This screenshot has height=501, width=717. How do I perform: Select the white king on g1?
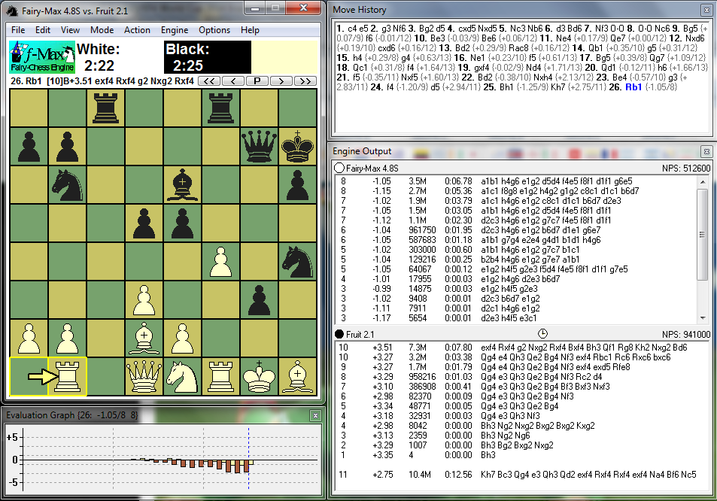260,376
